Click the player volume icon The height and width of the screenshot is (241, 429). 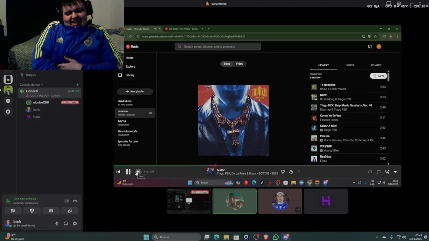[370, 172]
